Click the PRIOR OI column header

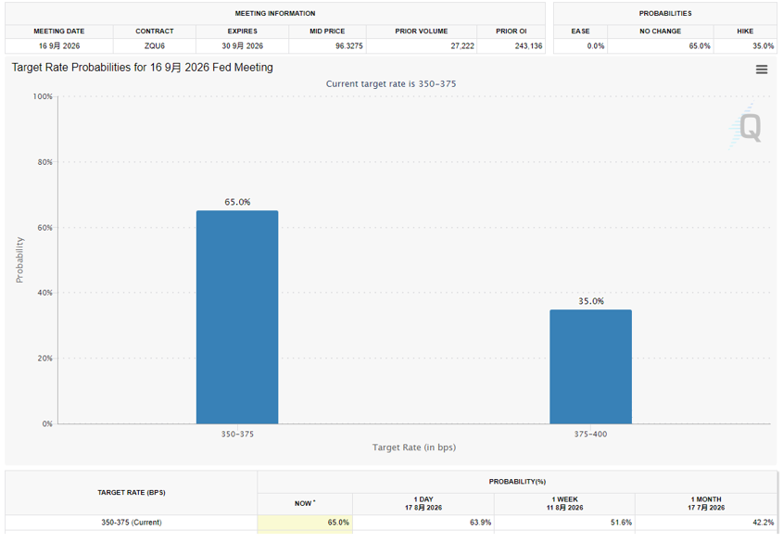(x=511, y=31)
